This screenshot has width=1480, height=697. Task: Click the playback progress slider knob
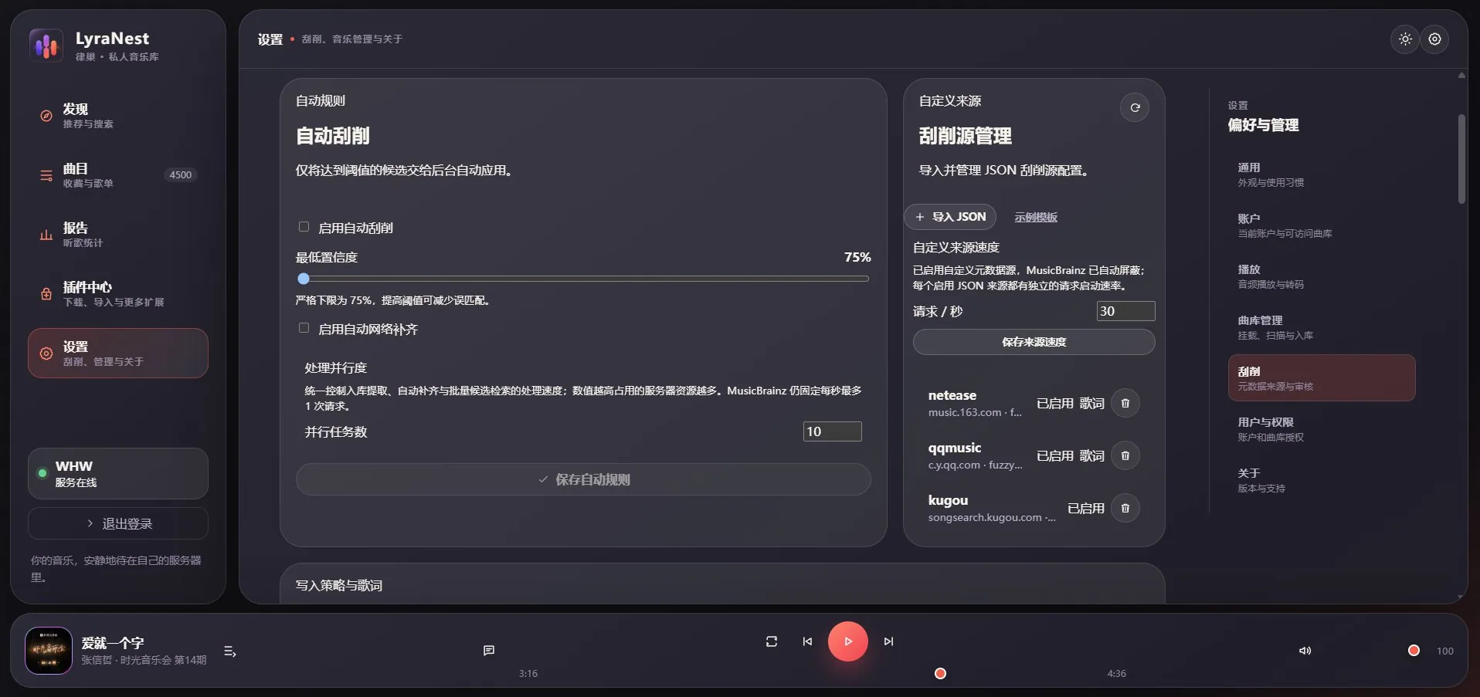(940, 674)
